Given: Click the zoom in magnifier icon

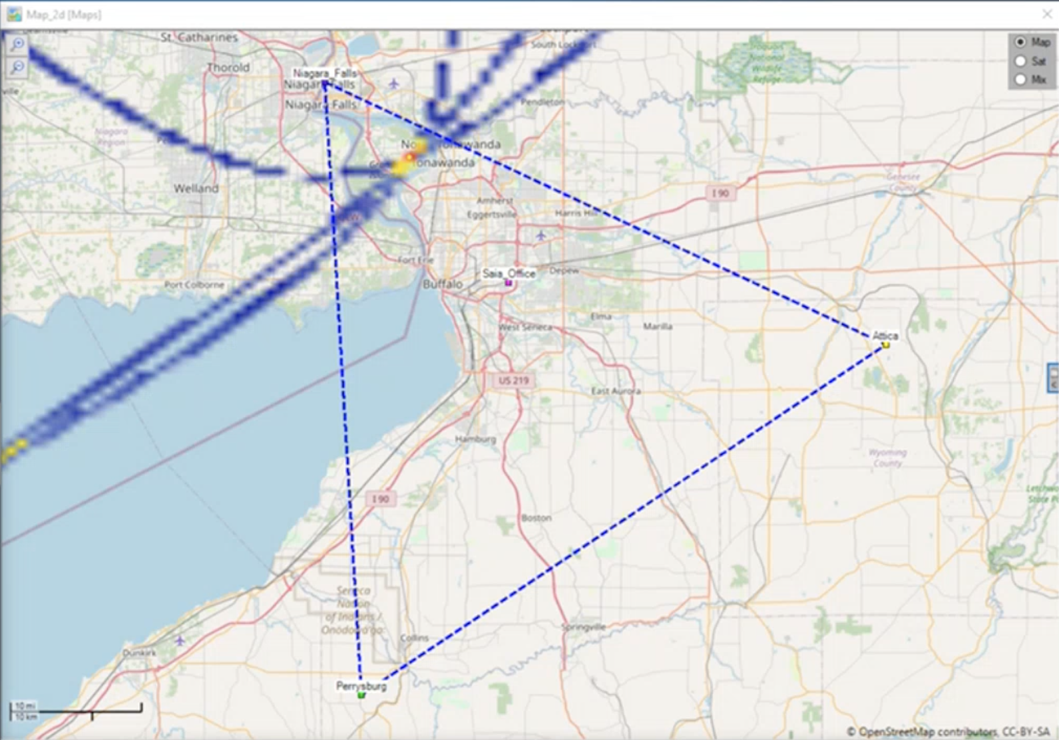Looking at the screenshot, I should click(17, 44).
